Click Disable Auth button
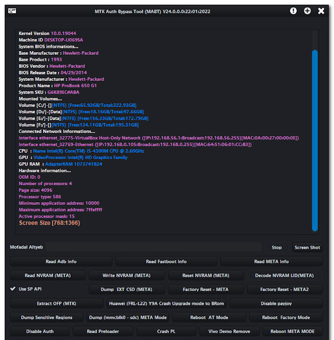Image resolution: width=334 pixels, height=340 pixels. pyautogui.click(x=40, y=331)
